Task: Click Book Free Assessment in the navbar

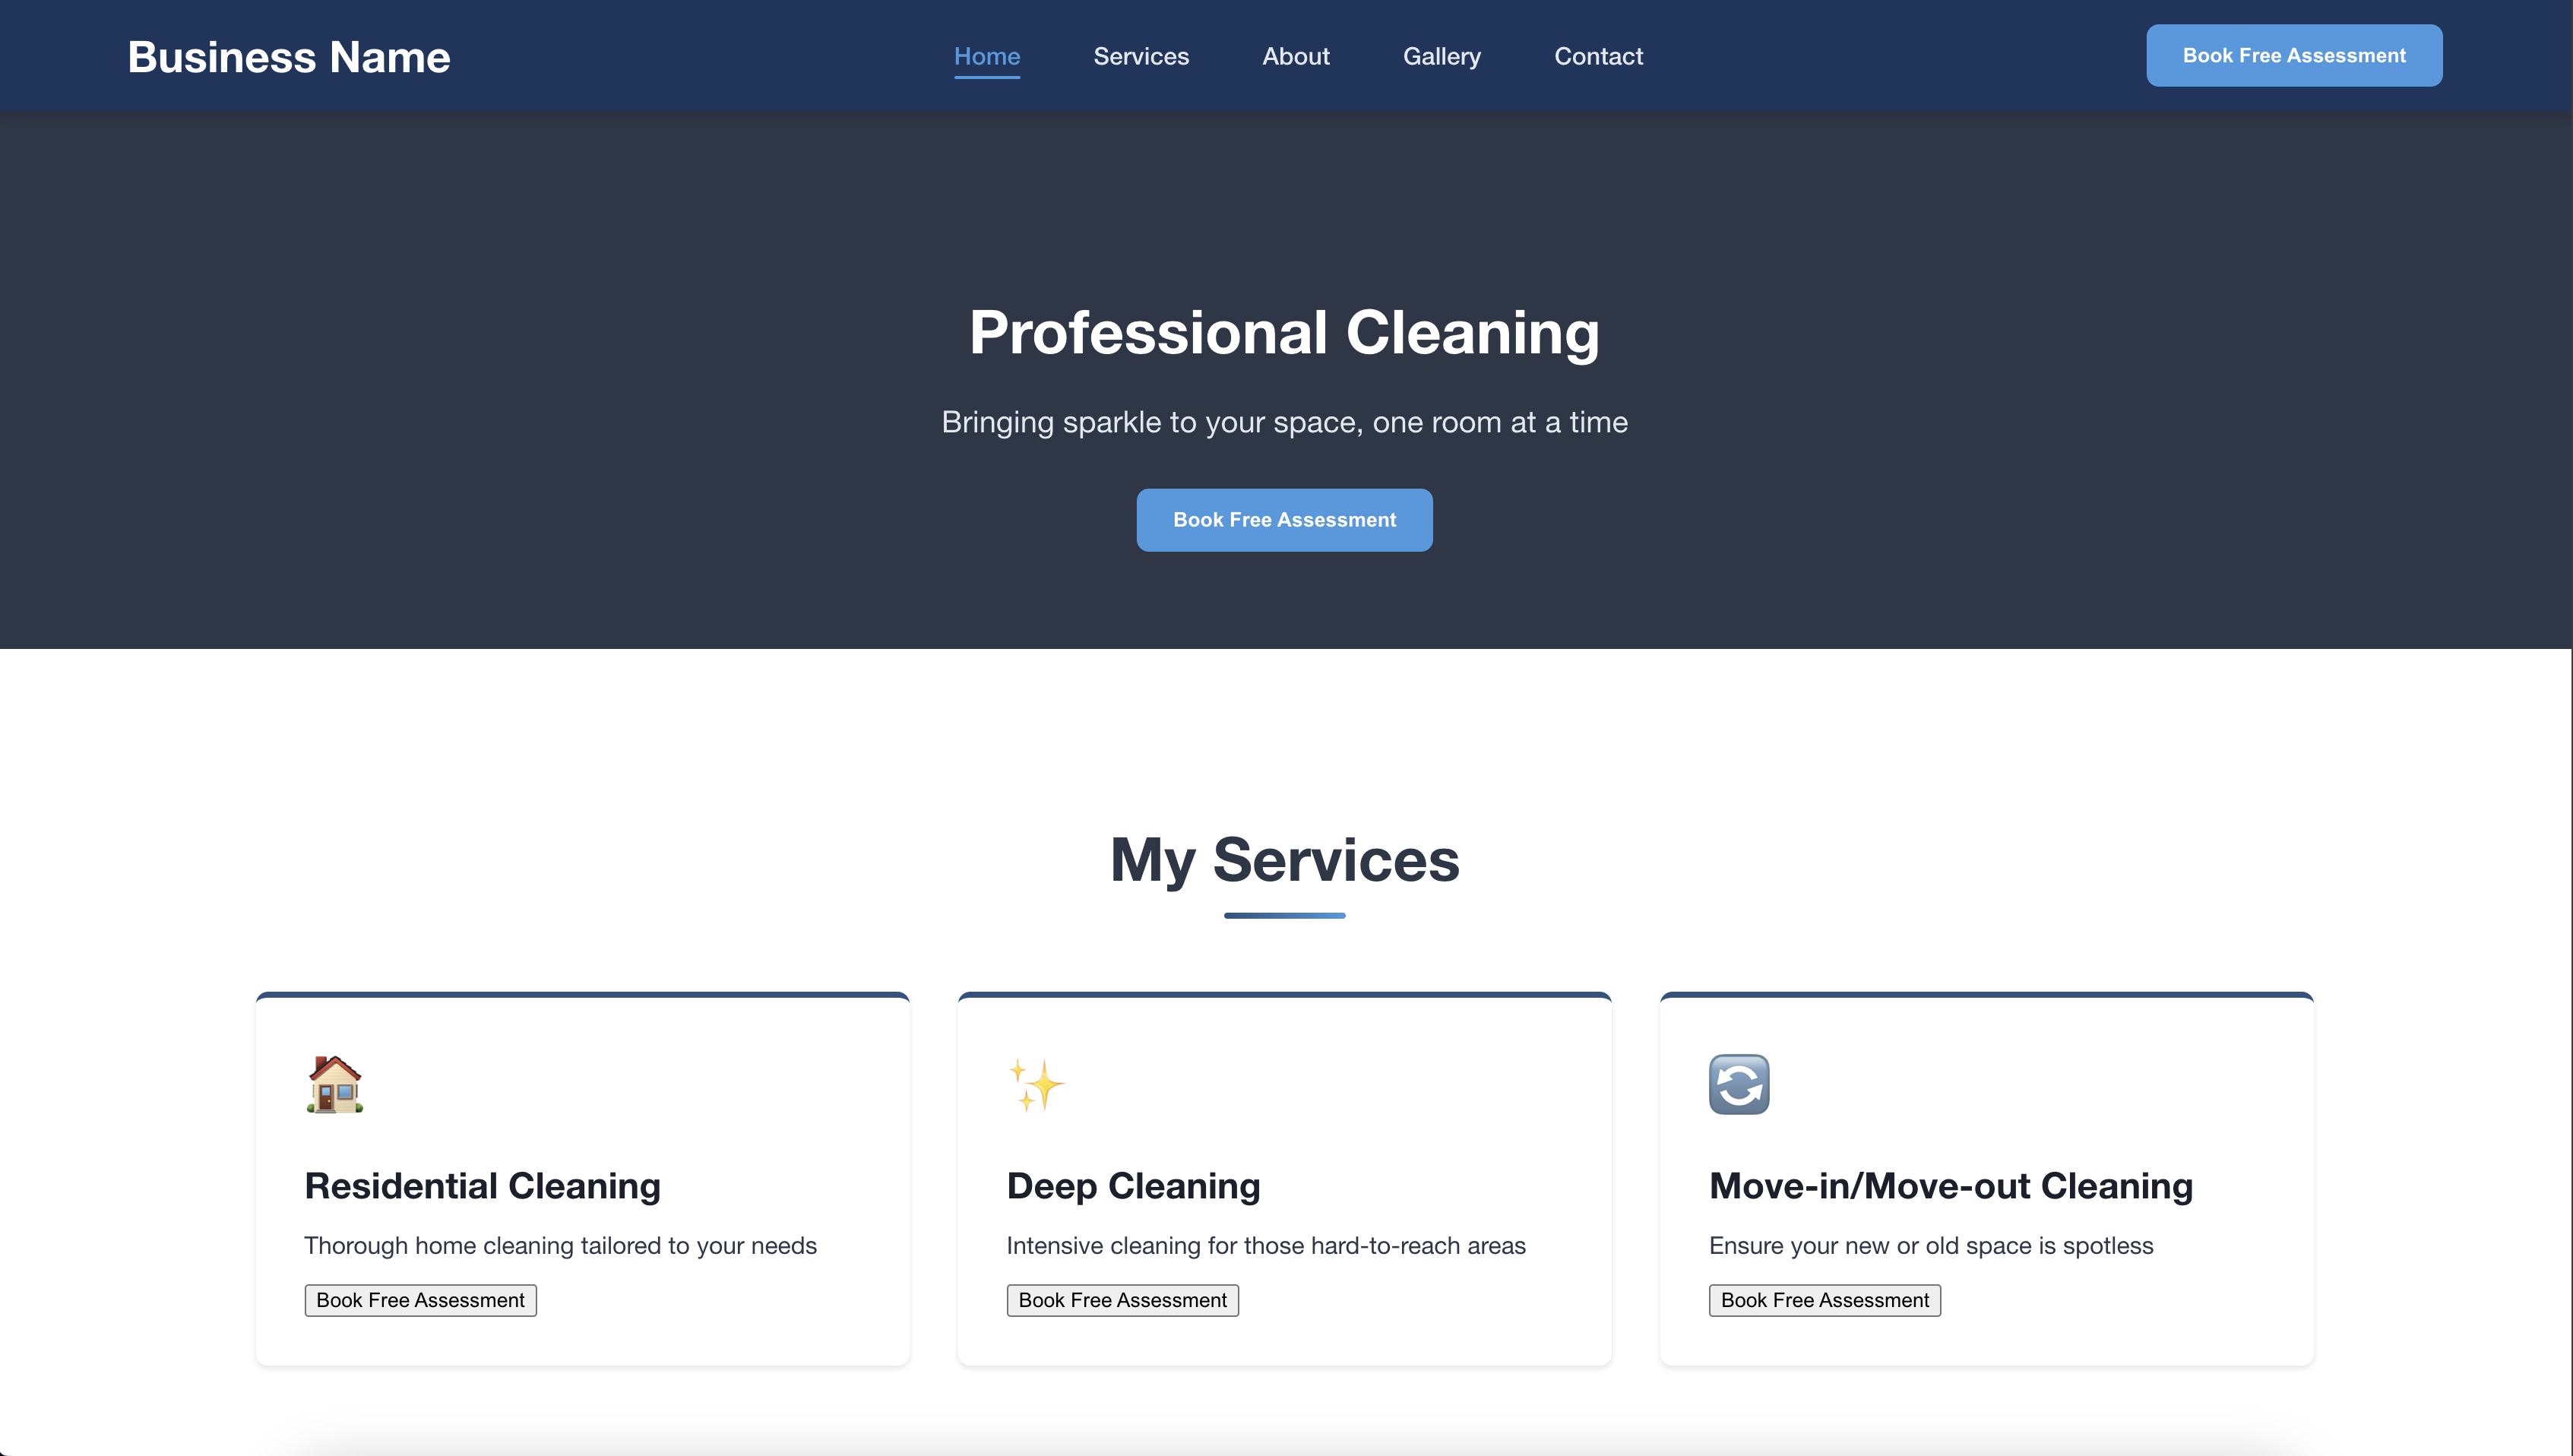Action: 2294,55
